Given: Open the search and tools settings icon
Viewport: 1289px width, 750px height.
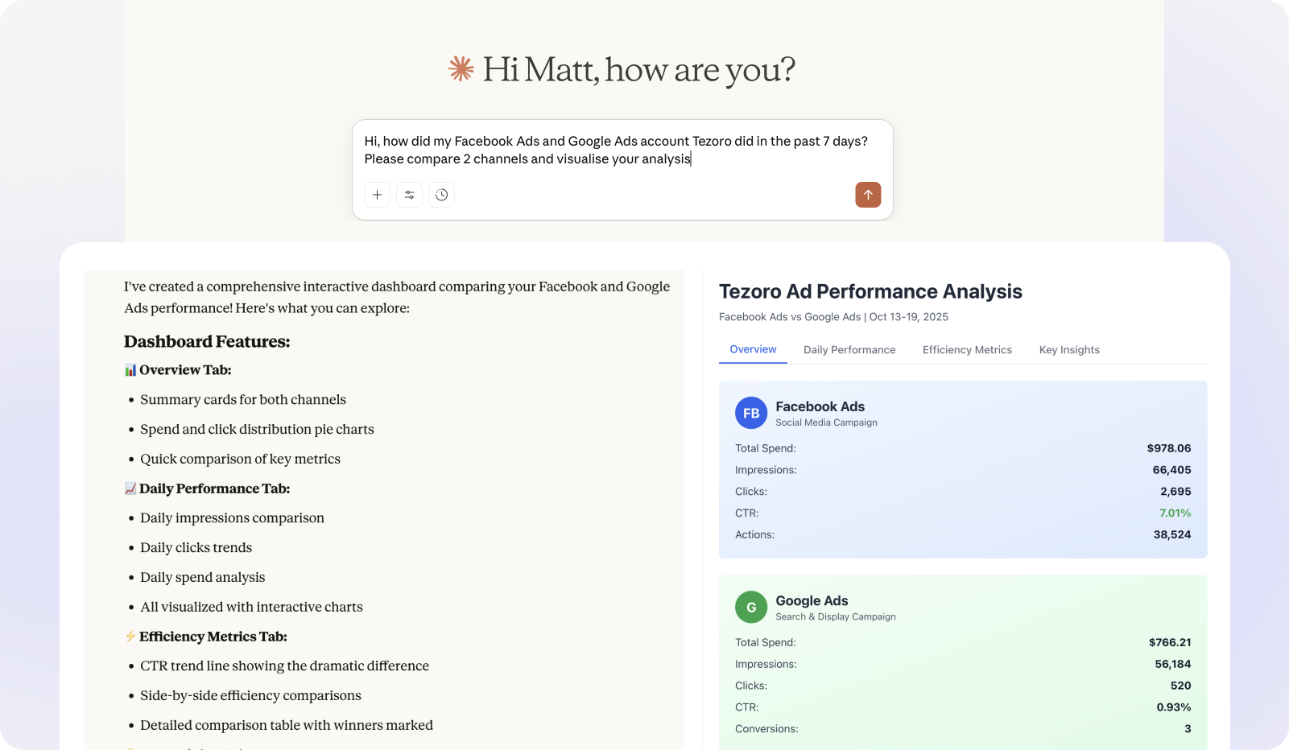Looking at the screenshot, I should click(409, 195).
